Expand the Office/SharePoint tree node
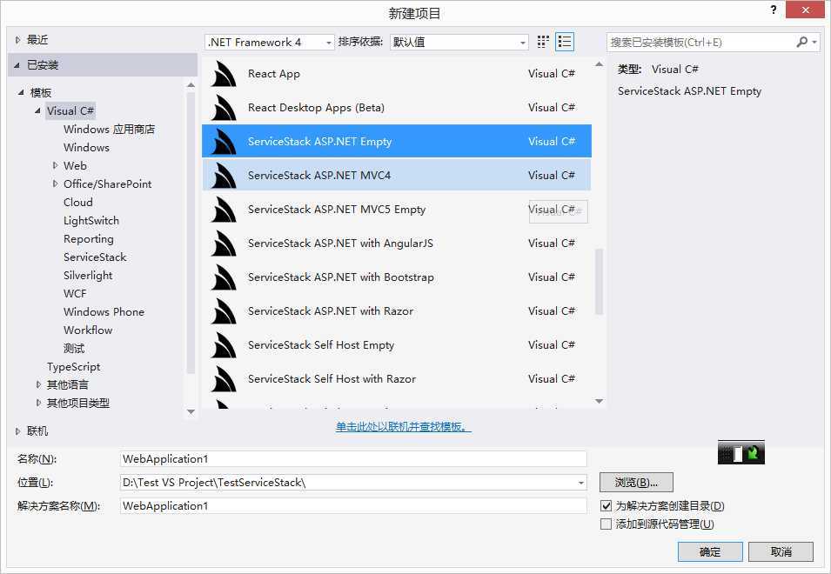This screenshot has width=831, height=574. [55, 184]
